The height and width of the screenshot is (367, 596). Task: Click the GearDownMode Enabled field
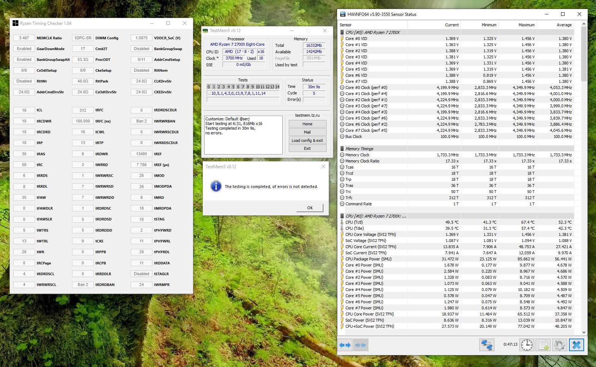click(x=24, y=49)
